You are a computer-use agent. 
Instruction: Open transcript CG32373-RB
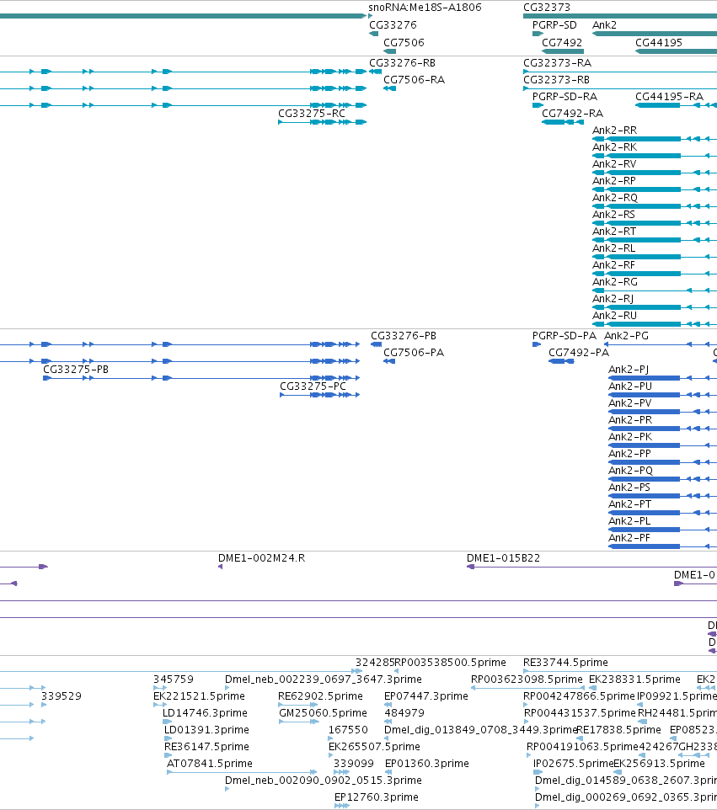point(556,79)
